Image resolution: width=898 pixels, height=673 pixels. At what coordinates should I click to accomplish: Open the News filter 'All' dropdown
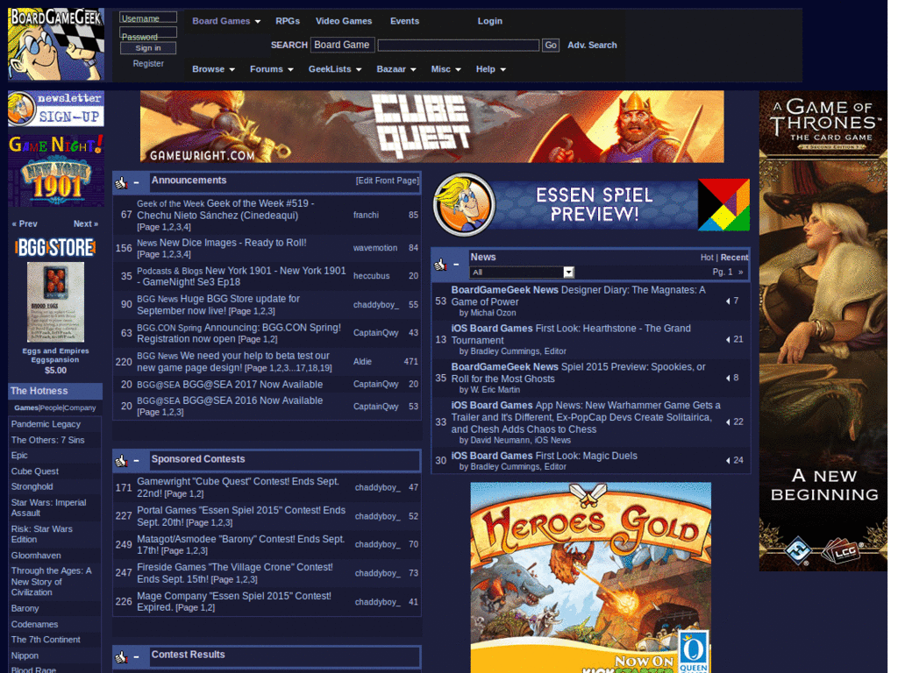coord(521,273)
